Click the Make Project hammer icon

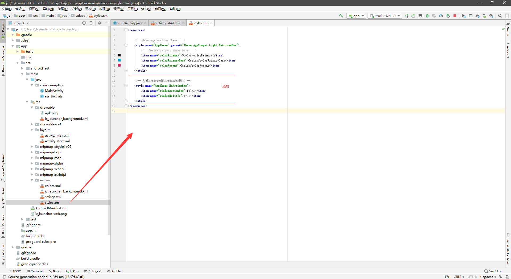tap(341, 16)
